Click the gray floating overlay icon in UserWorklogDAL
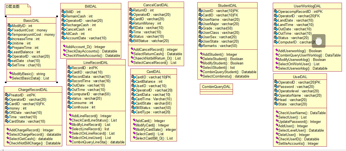The height and width of the screenshot is (151, 346). (319, 41)
